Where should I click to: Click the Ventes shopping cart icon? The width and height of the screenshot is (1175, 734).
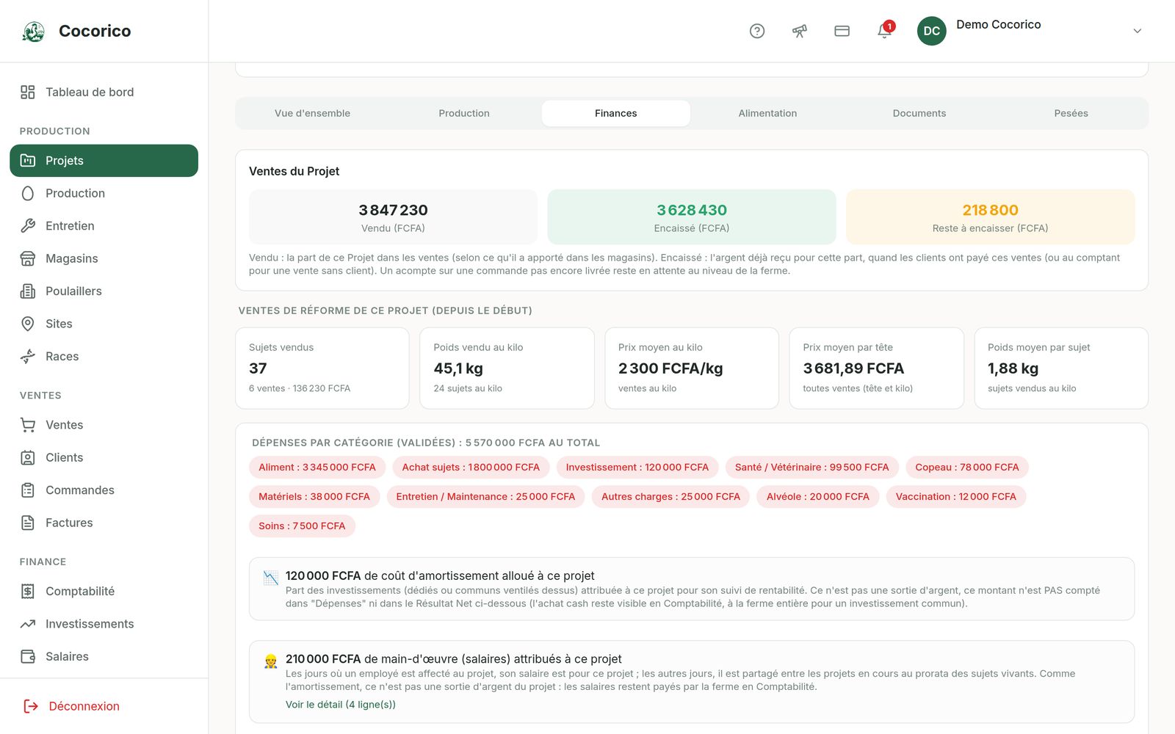pos(28,425)
